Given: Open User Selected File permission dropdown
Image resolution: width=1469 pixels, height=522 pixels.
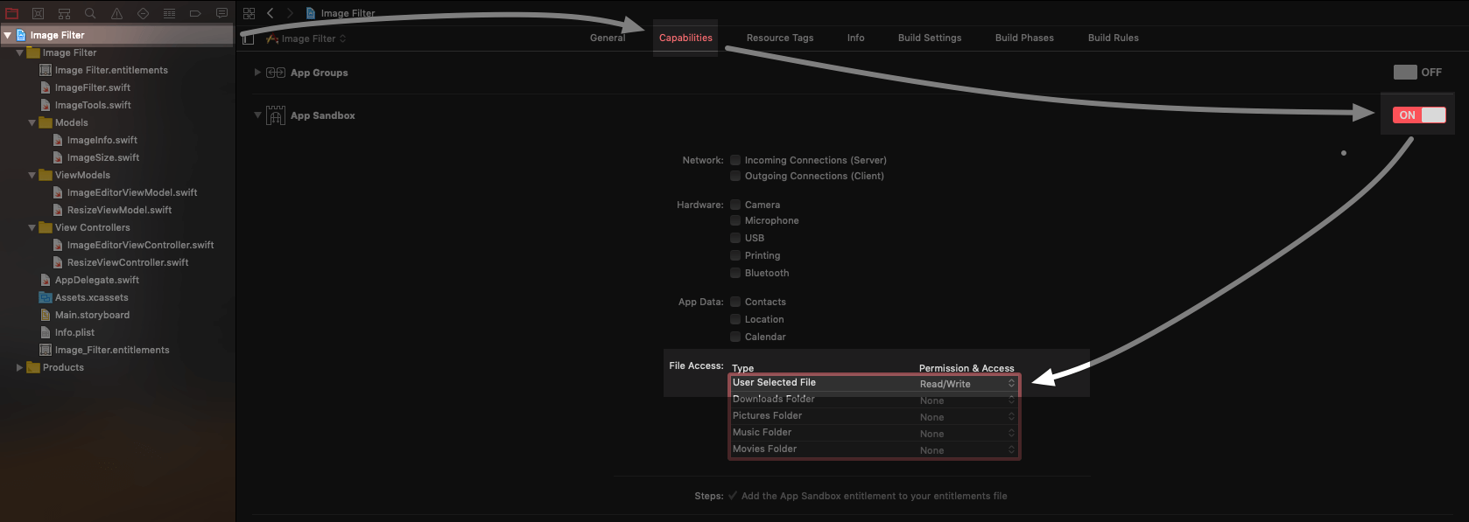Looking at the screenshot, I should 966,384.
